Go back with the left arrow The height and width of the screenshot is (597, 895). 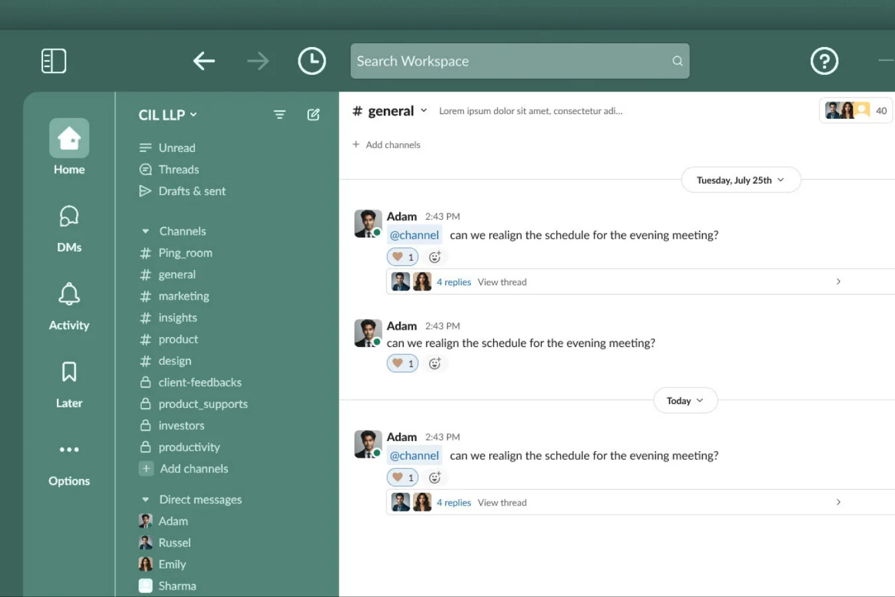click(204, 61)
